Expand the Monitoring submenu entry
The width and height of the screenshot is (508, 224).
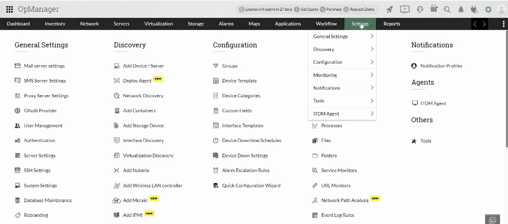[x=342, y=75]
